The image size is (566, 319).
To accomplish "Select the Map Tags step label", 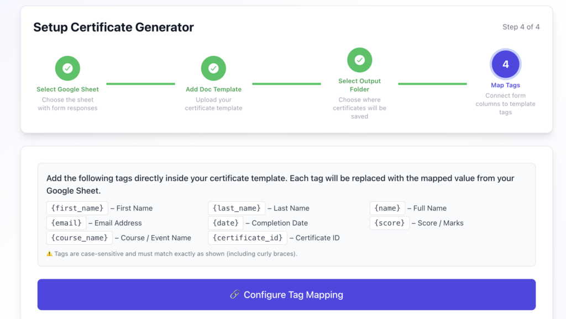I will [505, 86].
